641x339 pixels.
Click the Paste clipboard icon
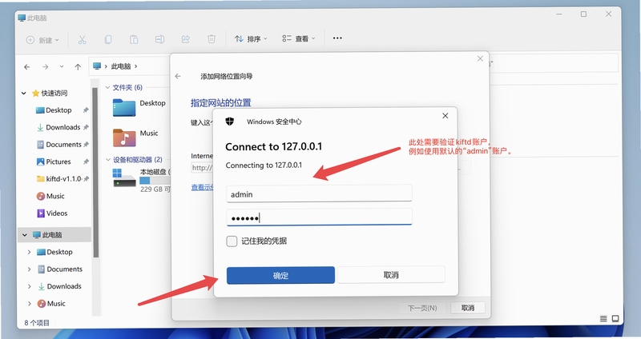(134, 39)
